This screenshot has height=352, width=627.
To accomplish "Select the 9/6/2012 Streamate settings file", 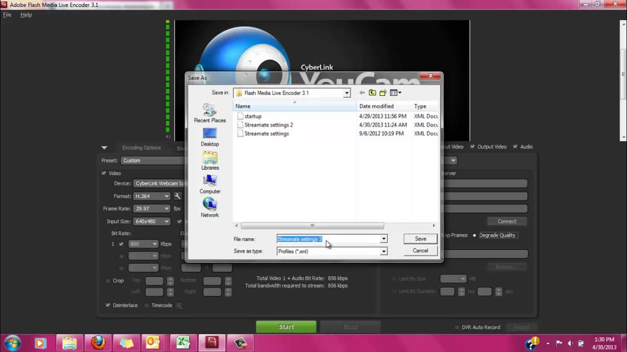I will 263,133.
